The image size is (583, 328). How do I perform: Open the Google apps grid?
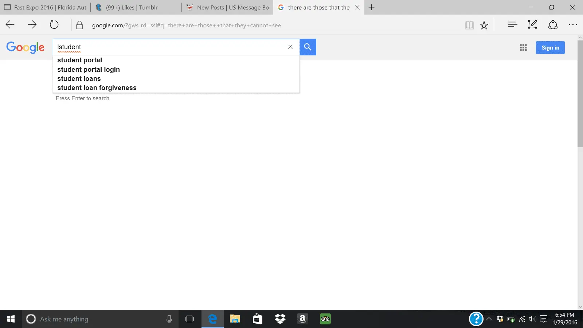523,48
